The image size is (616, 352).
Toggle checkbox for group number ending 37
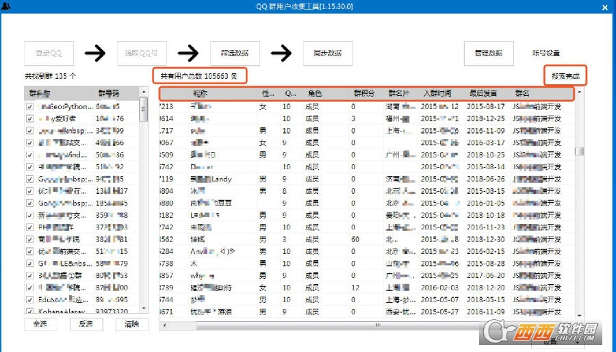[30, 191]
